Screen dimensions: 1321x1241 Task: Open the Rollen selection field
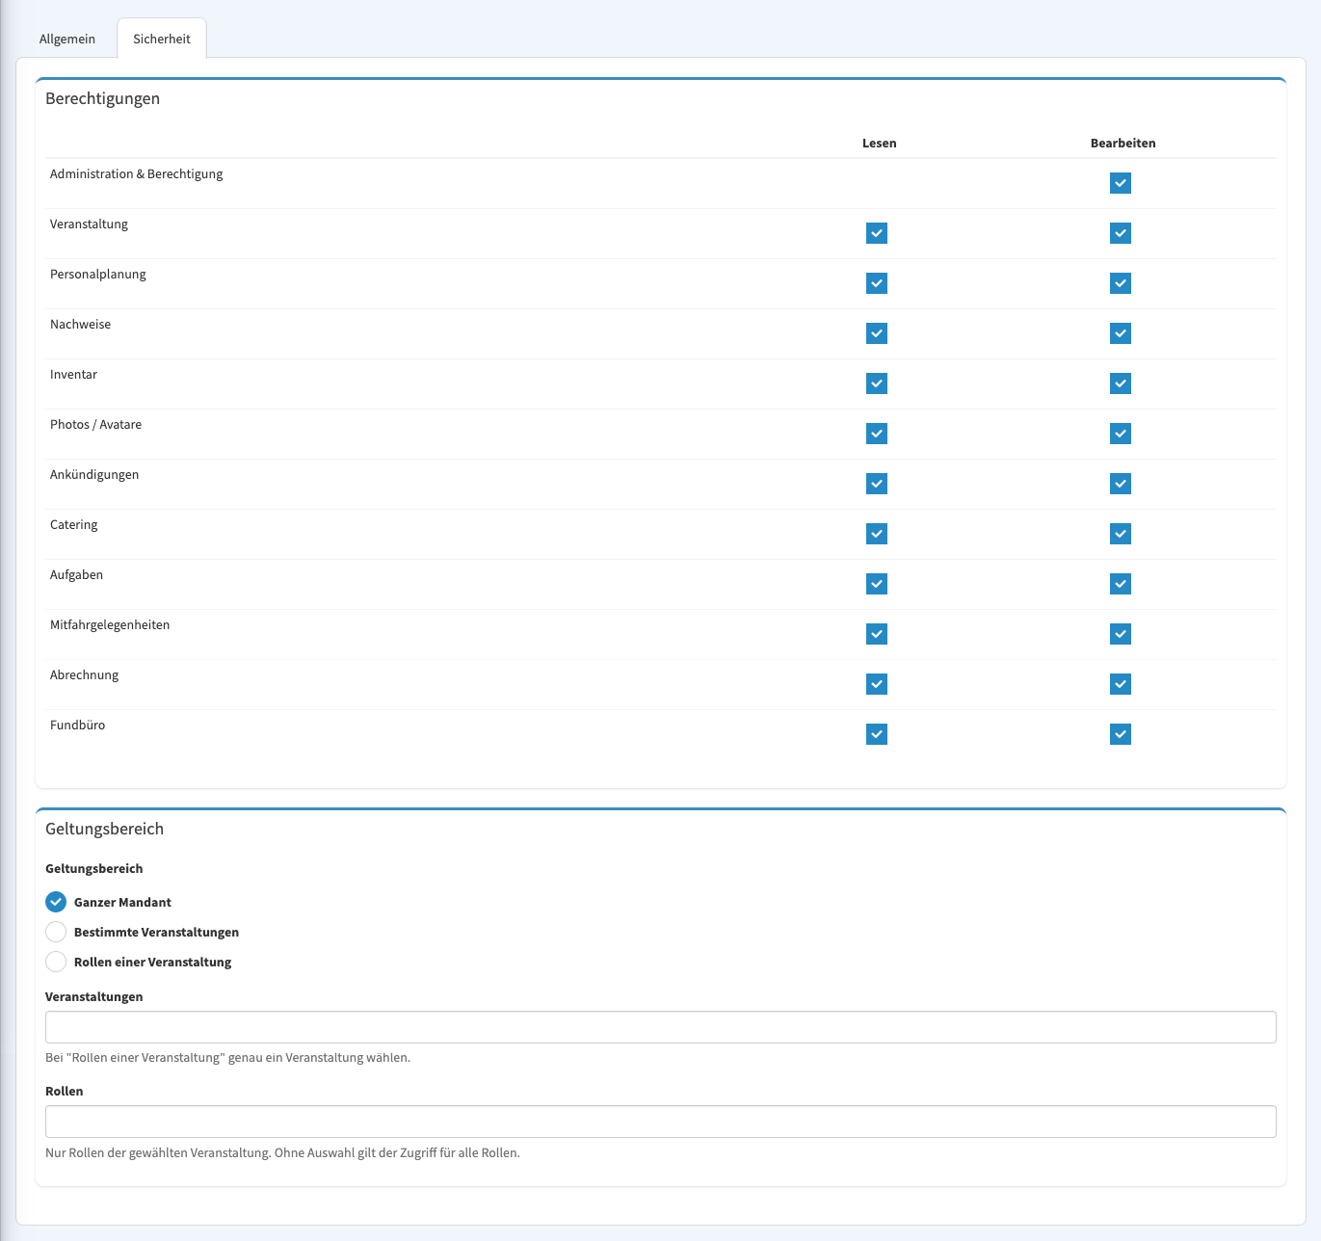(661, 1122)
